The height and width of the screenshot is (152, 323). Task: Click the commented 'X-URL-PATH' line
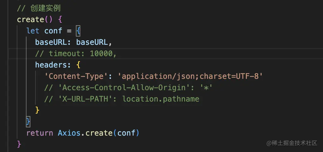pos(122,99)
